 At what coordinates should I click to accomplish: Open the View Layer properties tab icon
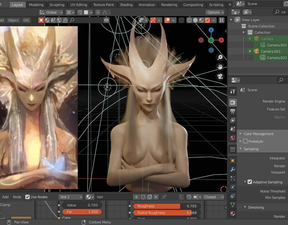233,120
